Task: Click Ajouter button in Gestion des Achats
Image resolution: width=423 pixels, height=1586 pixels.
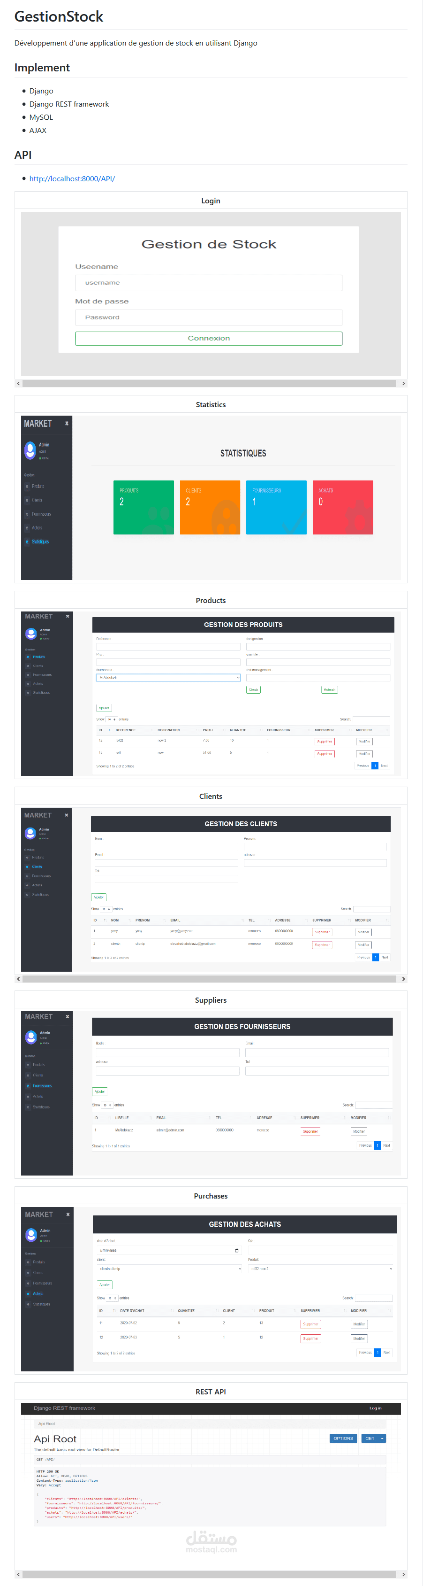Action: [105, 1284]
